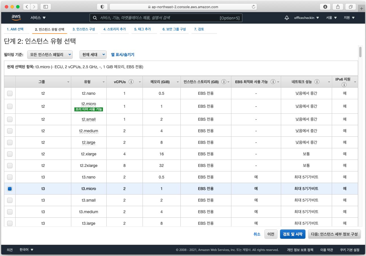Viewport: 366px width, 256px height.
Task: Uncheck the selected t3.micro checkbox
Action: click(x=10, y=189)
